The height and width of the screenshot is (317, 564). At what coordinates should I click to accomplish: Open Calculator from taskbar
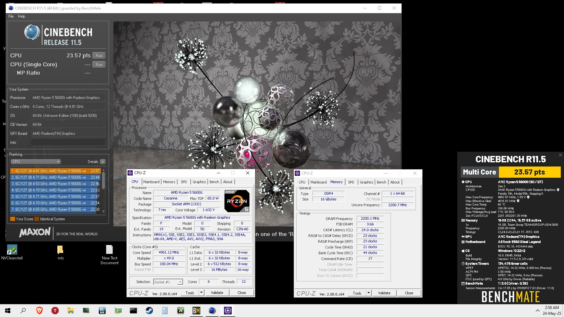pyautogui.click(x=165, y=310)
